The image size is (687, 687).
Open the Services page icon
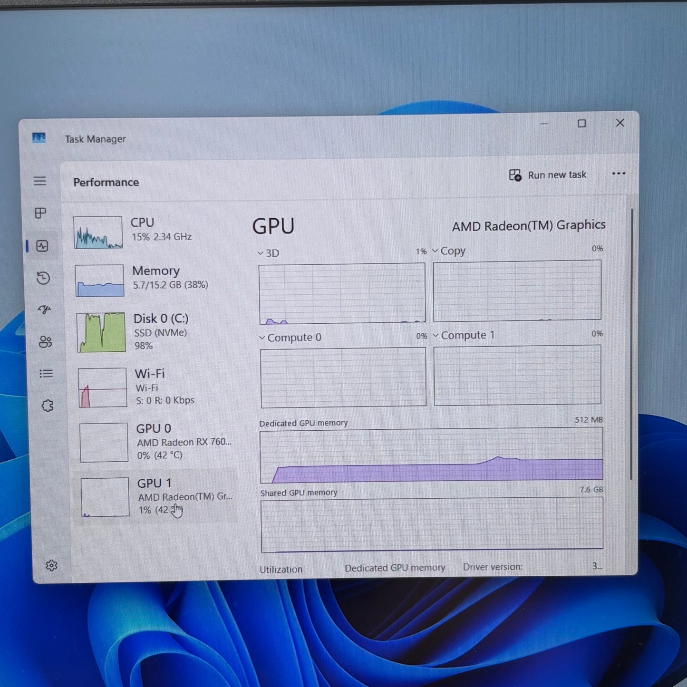pos(47,406)
